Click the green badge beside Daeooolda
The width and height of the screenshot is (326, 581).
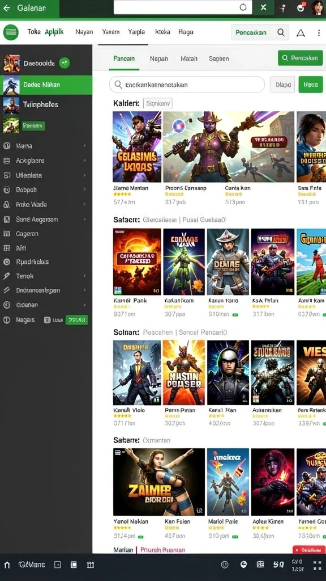65,63
